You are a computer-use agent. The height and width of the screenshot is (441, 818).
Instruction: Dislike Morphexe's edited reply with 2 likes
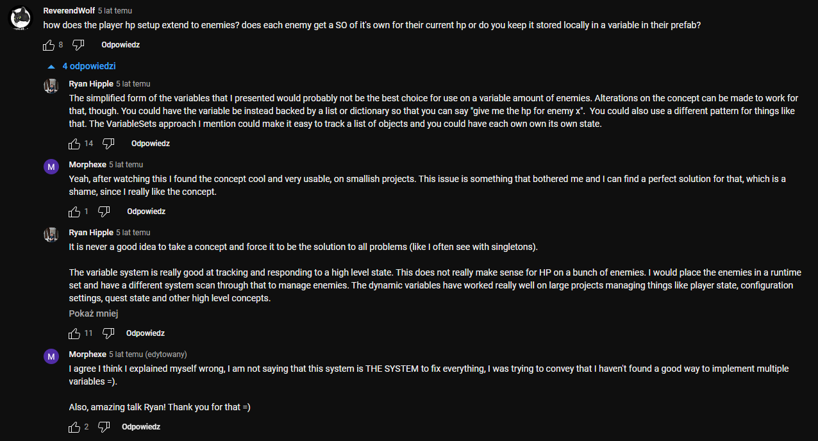coord(104,427)
